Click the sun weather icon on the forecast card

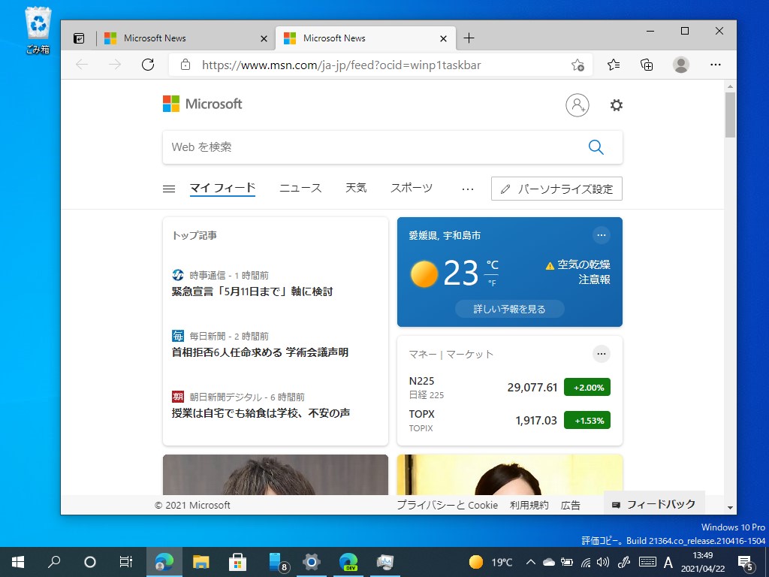(424, 274)
